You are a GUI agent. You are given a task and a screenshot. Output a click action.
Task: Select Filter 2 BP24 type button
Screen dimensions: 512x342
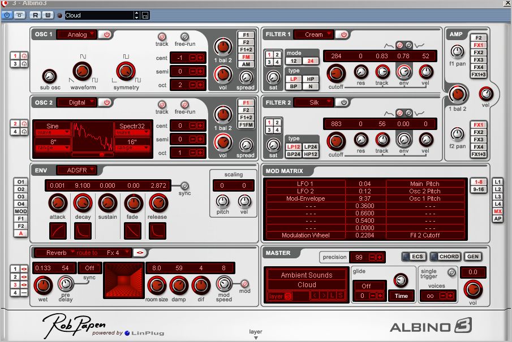[294, 154]
